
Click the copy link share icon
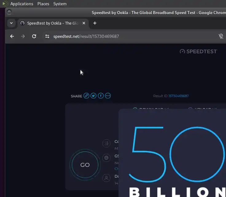[86, 96]
